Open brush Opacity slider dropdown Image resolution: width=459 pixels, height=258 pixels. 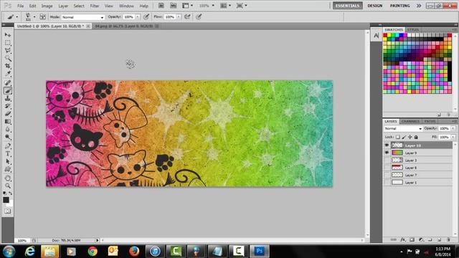[x=137, y=17]
